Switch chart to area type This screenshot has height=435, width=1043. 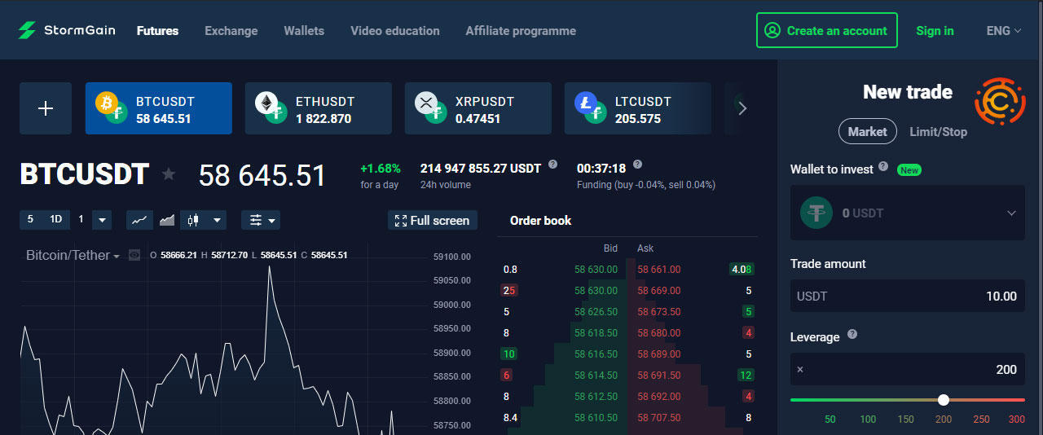(166, 220)
